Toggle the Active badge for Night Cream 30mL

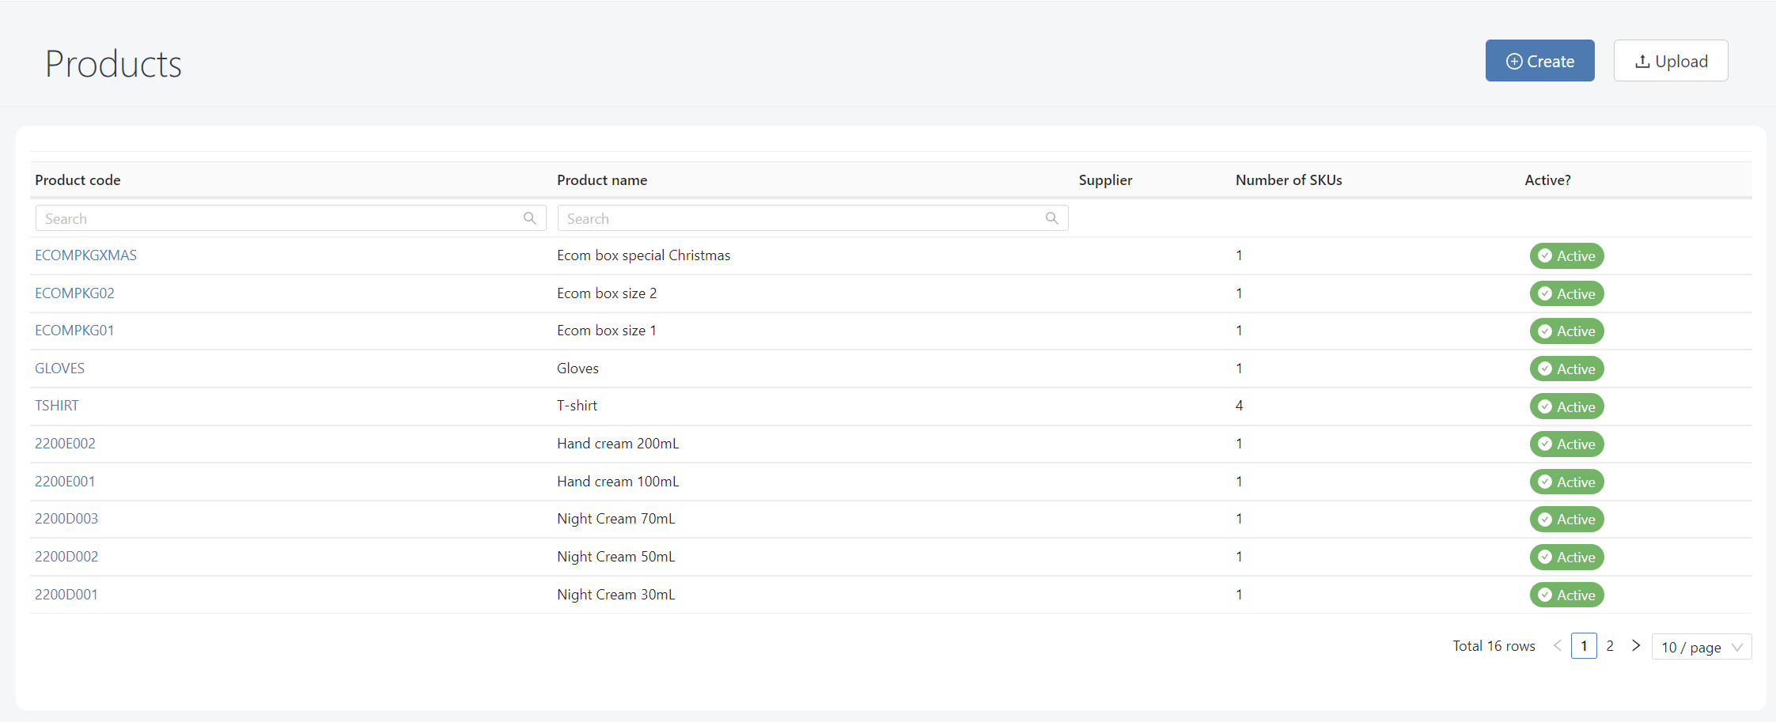coord(1567,594)
